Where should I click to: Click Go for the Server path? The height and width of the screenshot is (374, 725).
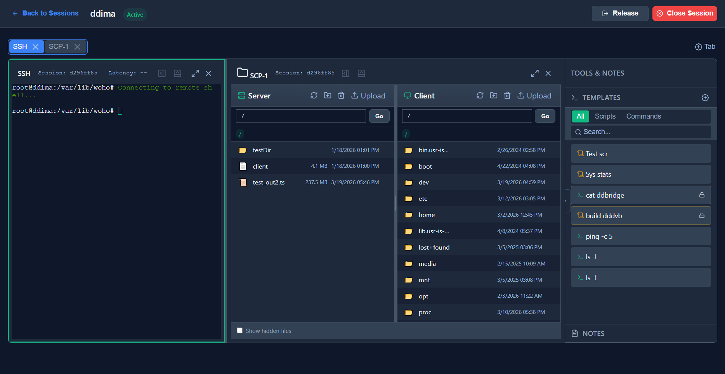point(379,116)
